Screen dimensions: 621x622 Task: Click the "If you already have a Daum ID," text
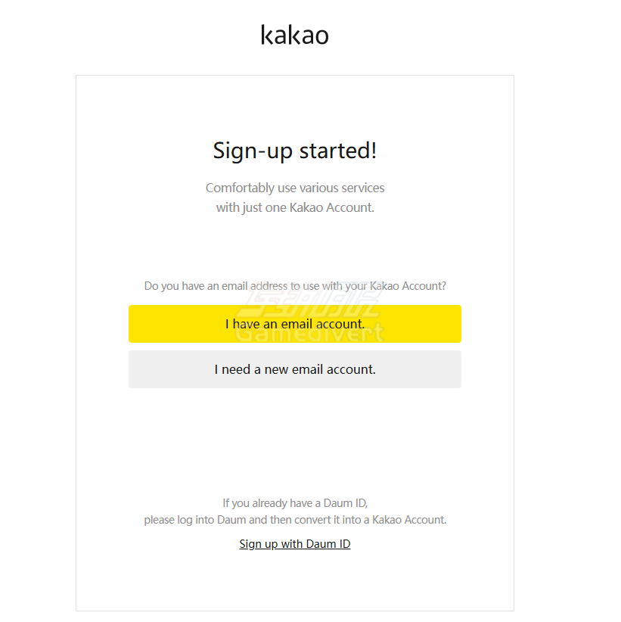tap(294, 503)
